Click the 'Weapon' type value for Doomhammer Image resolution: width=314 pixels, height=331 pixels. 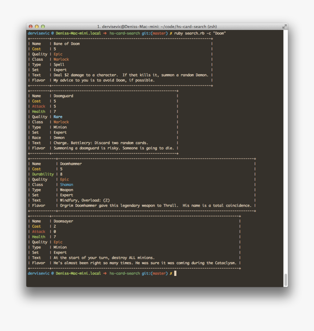click(66, 190)
